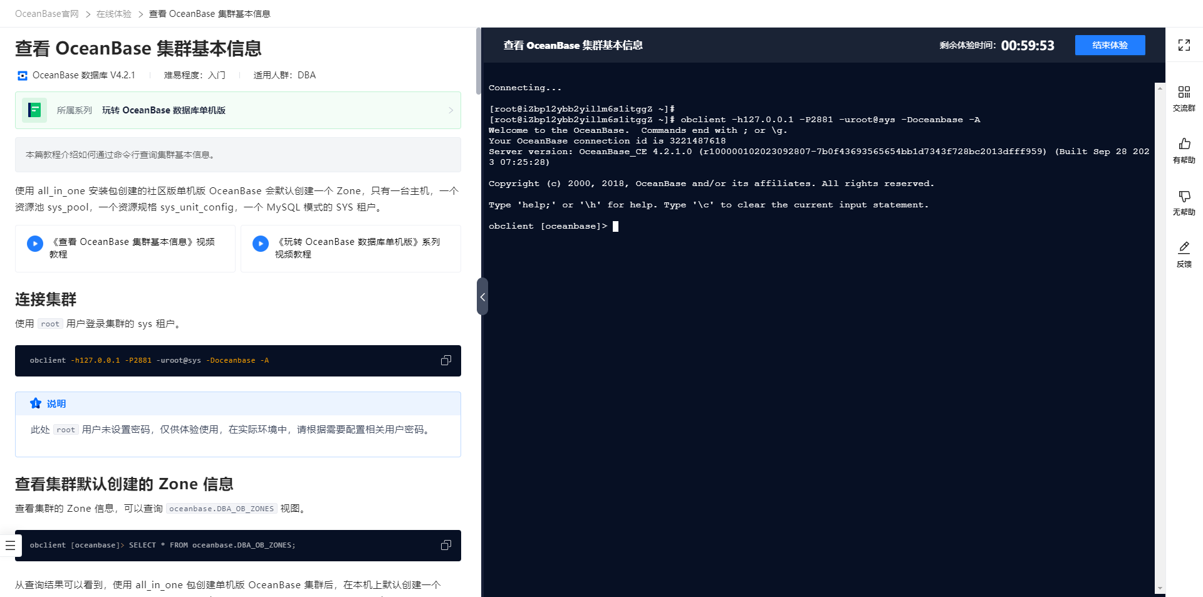Click the inline code oceanbase.DBA_OB_ZONES
The width and height of the screenshot is (1203, 597).
click(222, 509)
